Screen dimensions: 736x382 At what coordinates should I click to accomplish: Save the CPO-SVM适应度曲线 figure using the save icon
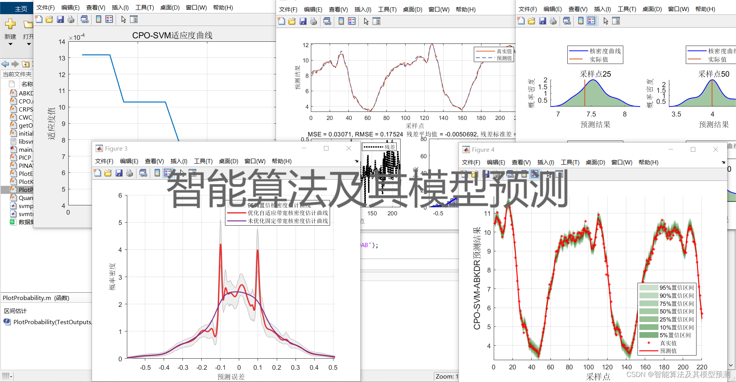[60, 20]
